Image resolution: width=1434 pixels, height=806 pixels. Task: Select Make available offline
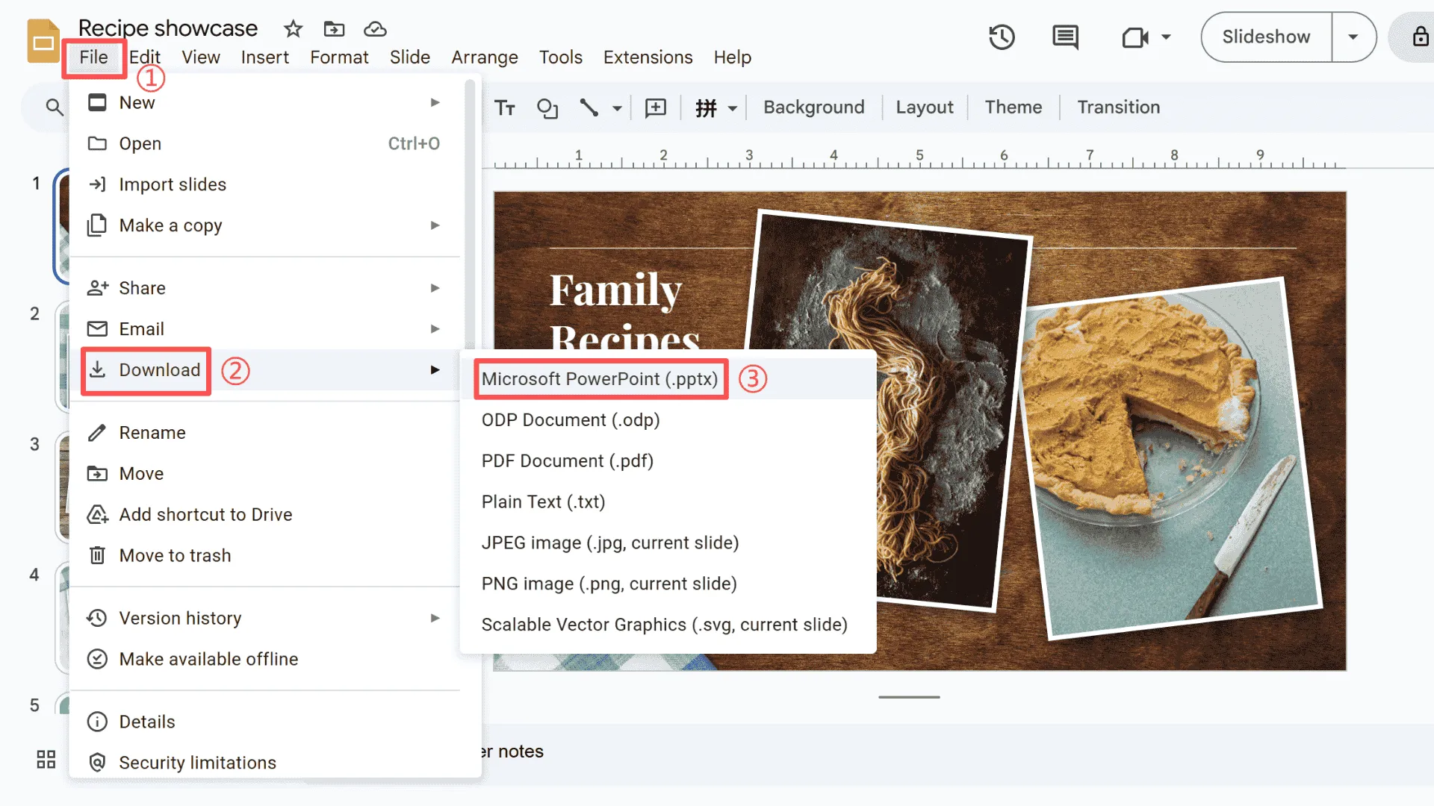click(x=265, y=659)
